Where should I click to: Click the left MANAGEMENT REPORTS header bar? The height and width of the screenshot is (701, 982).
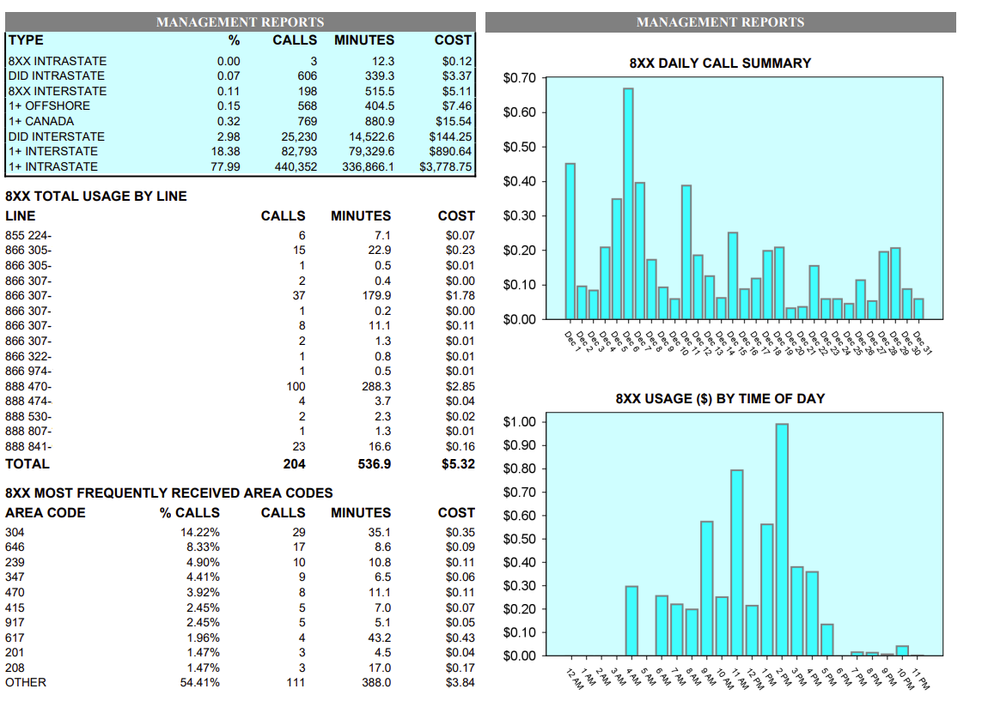tap(240, 21)
